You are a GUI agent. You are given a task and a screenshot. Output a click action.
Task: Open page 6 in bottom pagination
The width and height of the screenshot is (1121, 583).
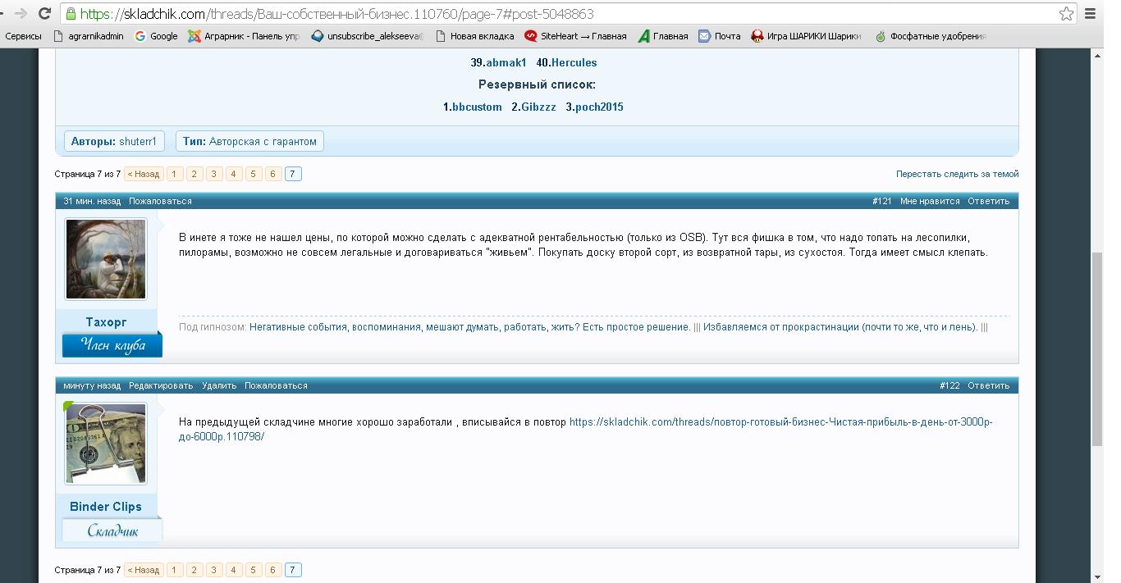coord(273,570)
